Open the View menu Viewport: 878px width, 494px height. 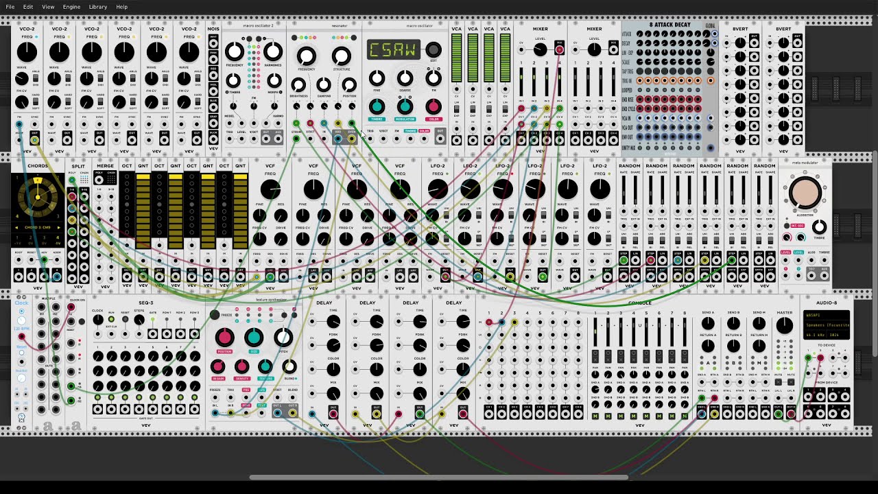(x=48, y=7)
